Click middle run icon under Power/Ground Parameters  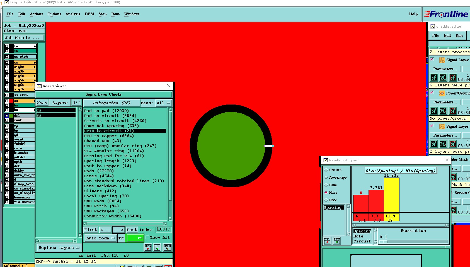[x=443, y=111]
